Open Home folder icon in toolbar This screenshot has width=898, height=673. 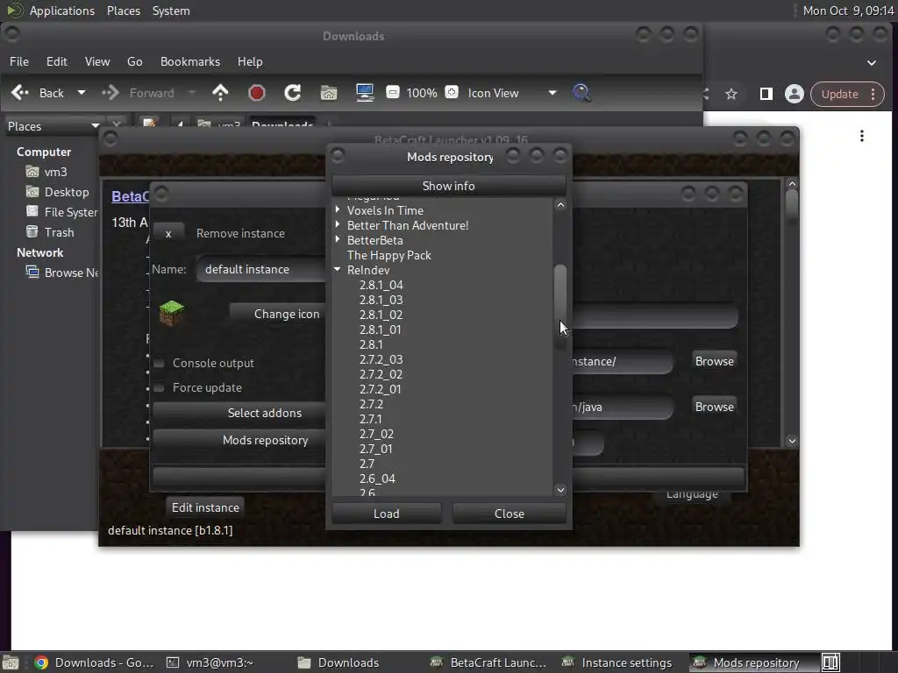tap(329, 93)
